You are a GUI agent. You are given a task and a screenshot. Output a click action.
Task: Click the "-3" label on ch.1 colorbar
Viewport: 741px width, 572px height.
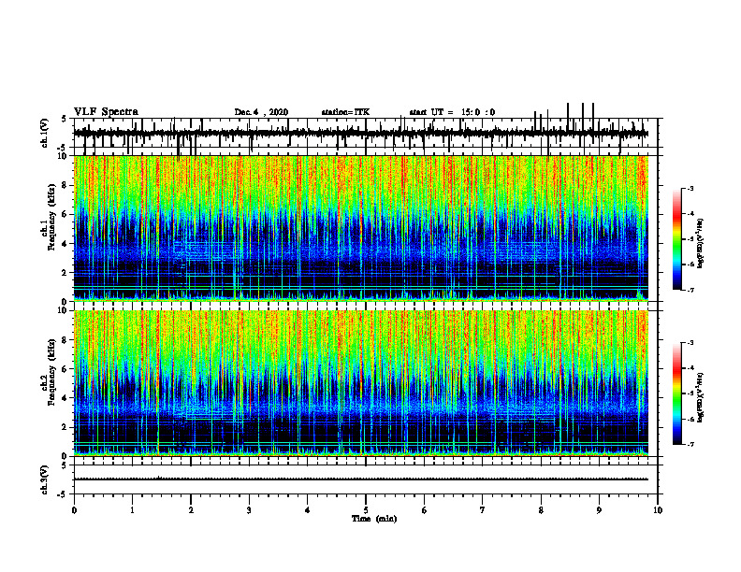(x=690, y=189)
